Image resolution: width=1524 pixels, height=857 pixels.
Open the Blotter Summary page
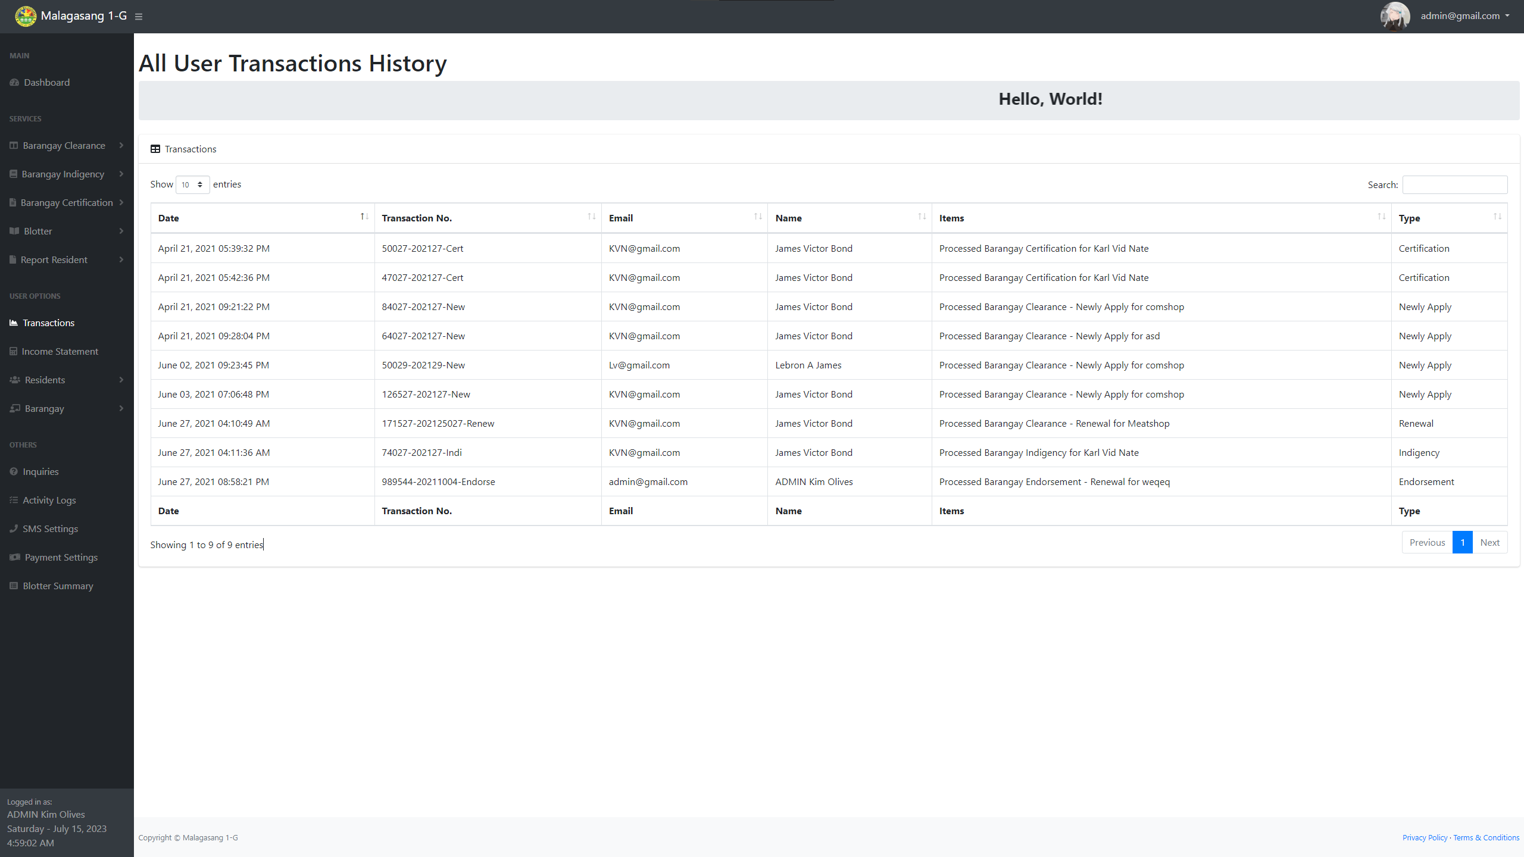tap(58, 586)
